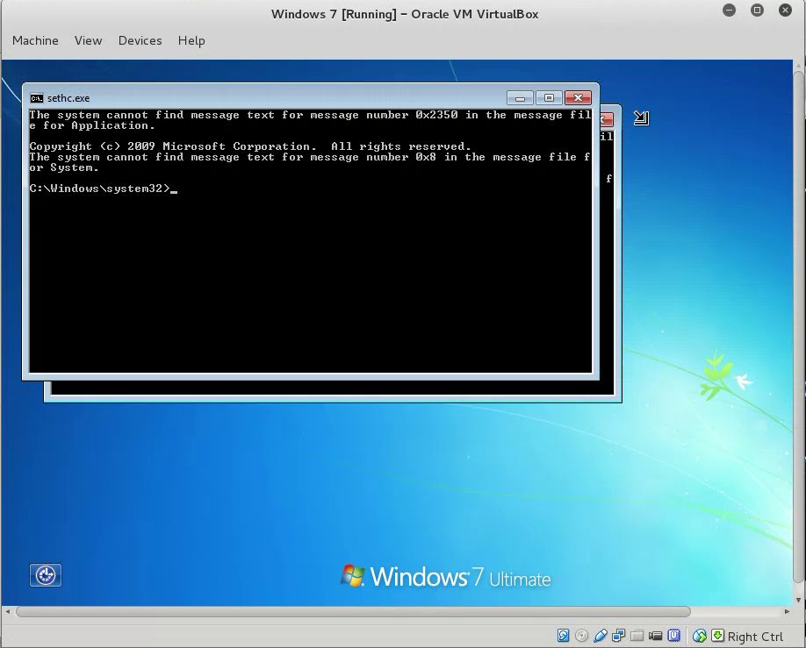Open the Devices menu

(140, 40)
